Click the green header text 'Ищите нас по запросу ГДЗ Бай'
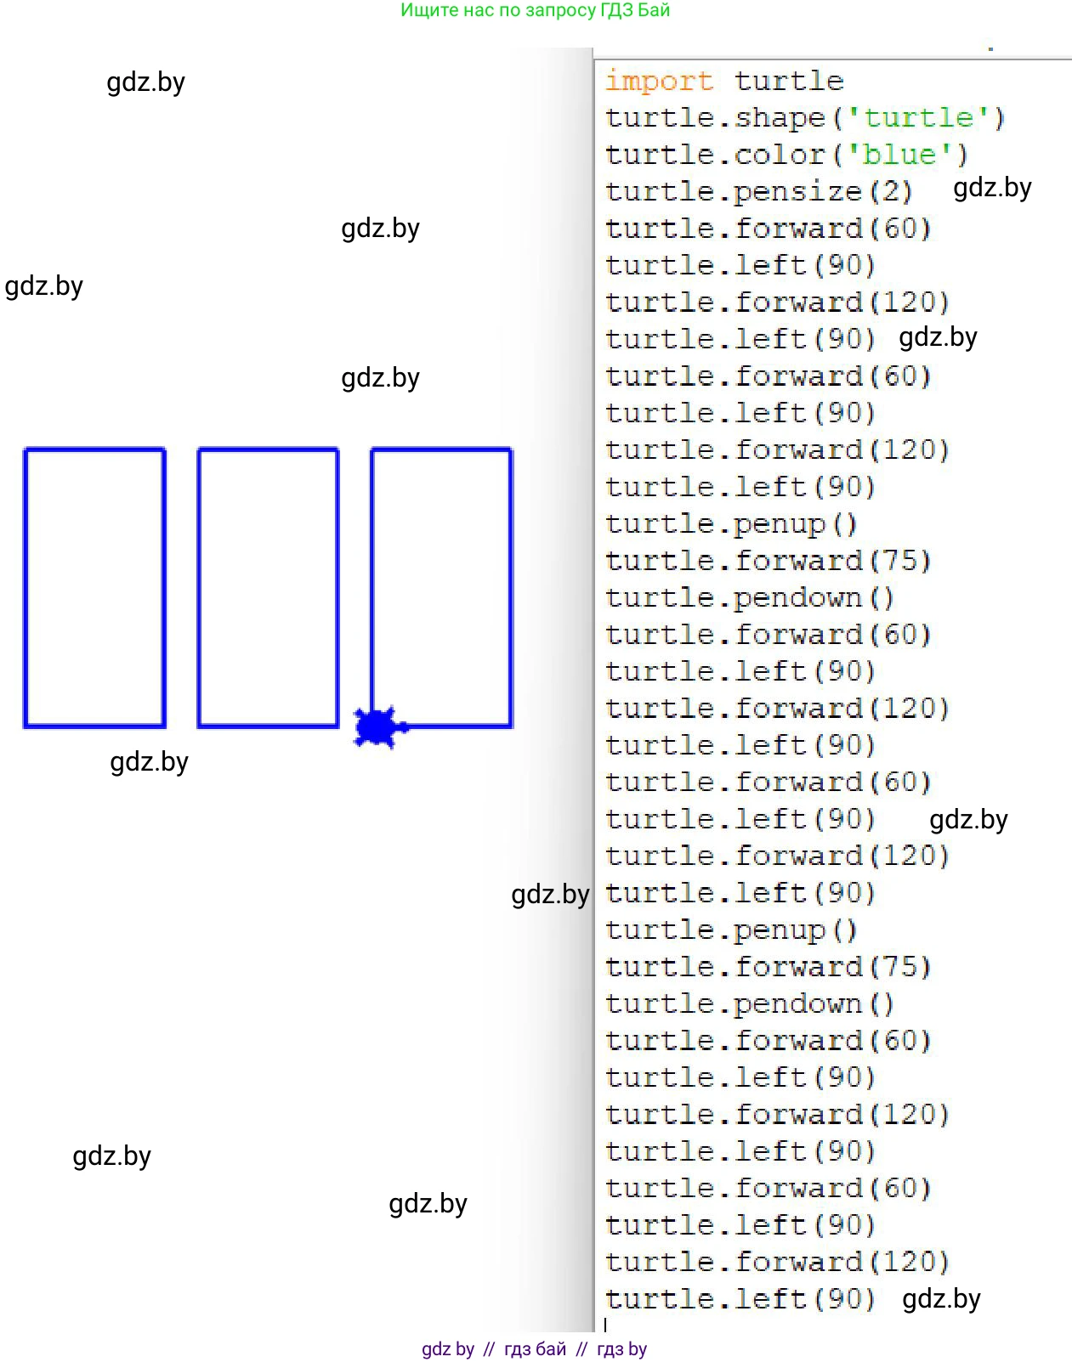 click(x=536, y=11)
